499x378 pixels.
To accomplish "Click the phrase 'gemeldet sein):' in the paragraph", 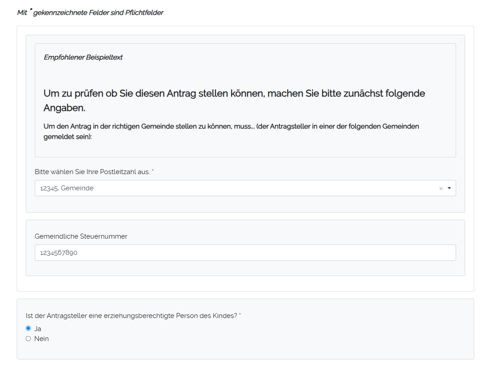I will 68,137.
